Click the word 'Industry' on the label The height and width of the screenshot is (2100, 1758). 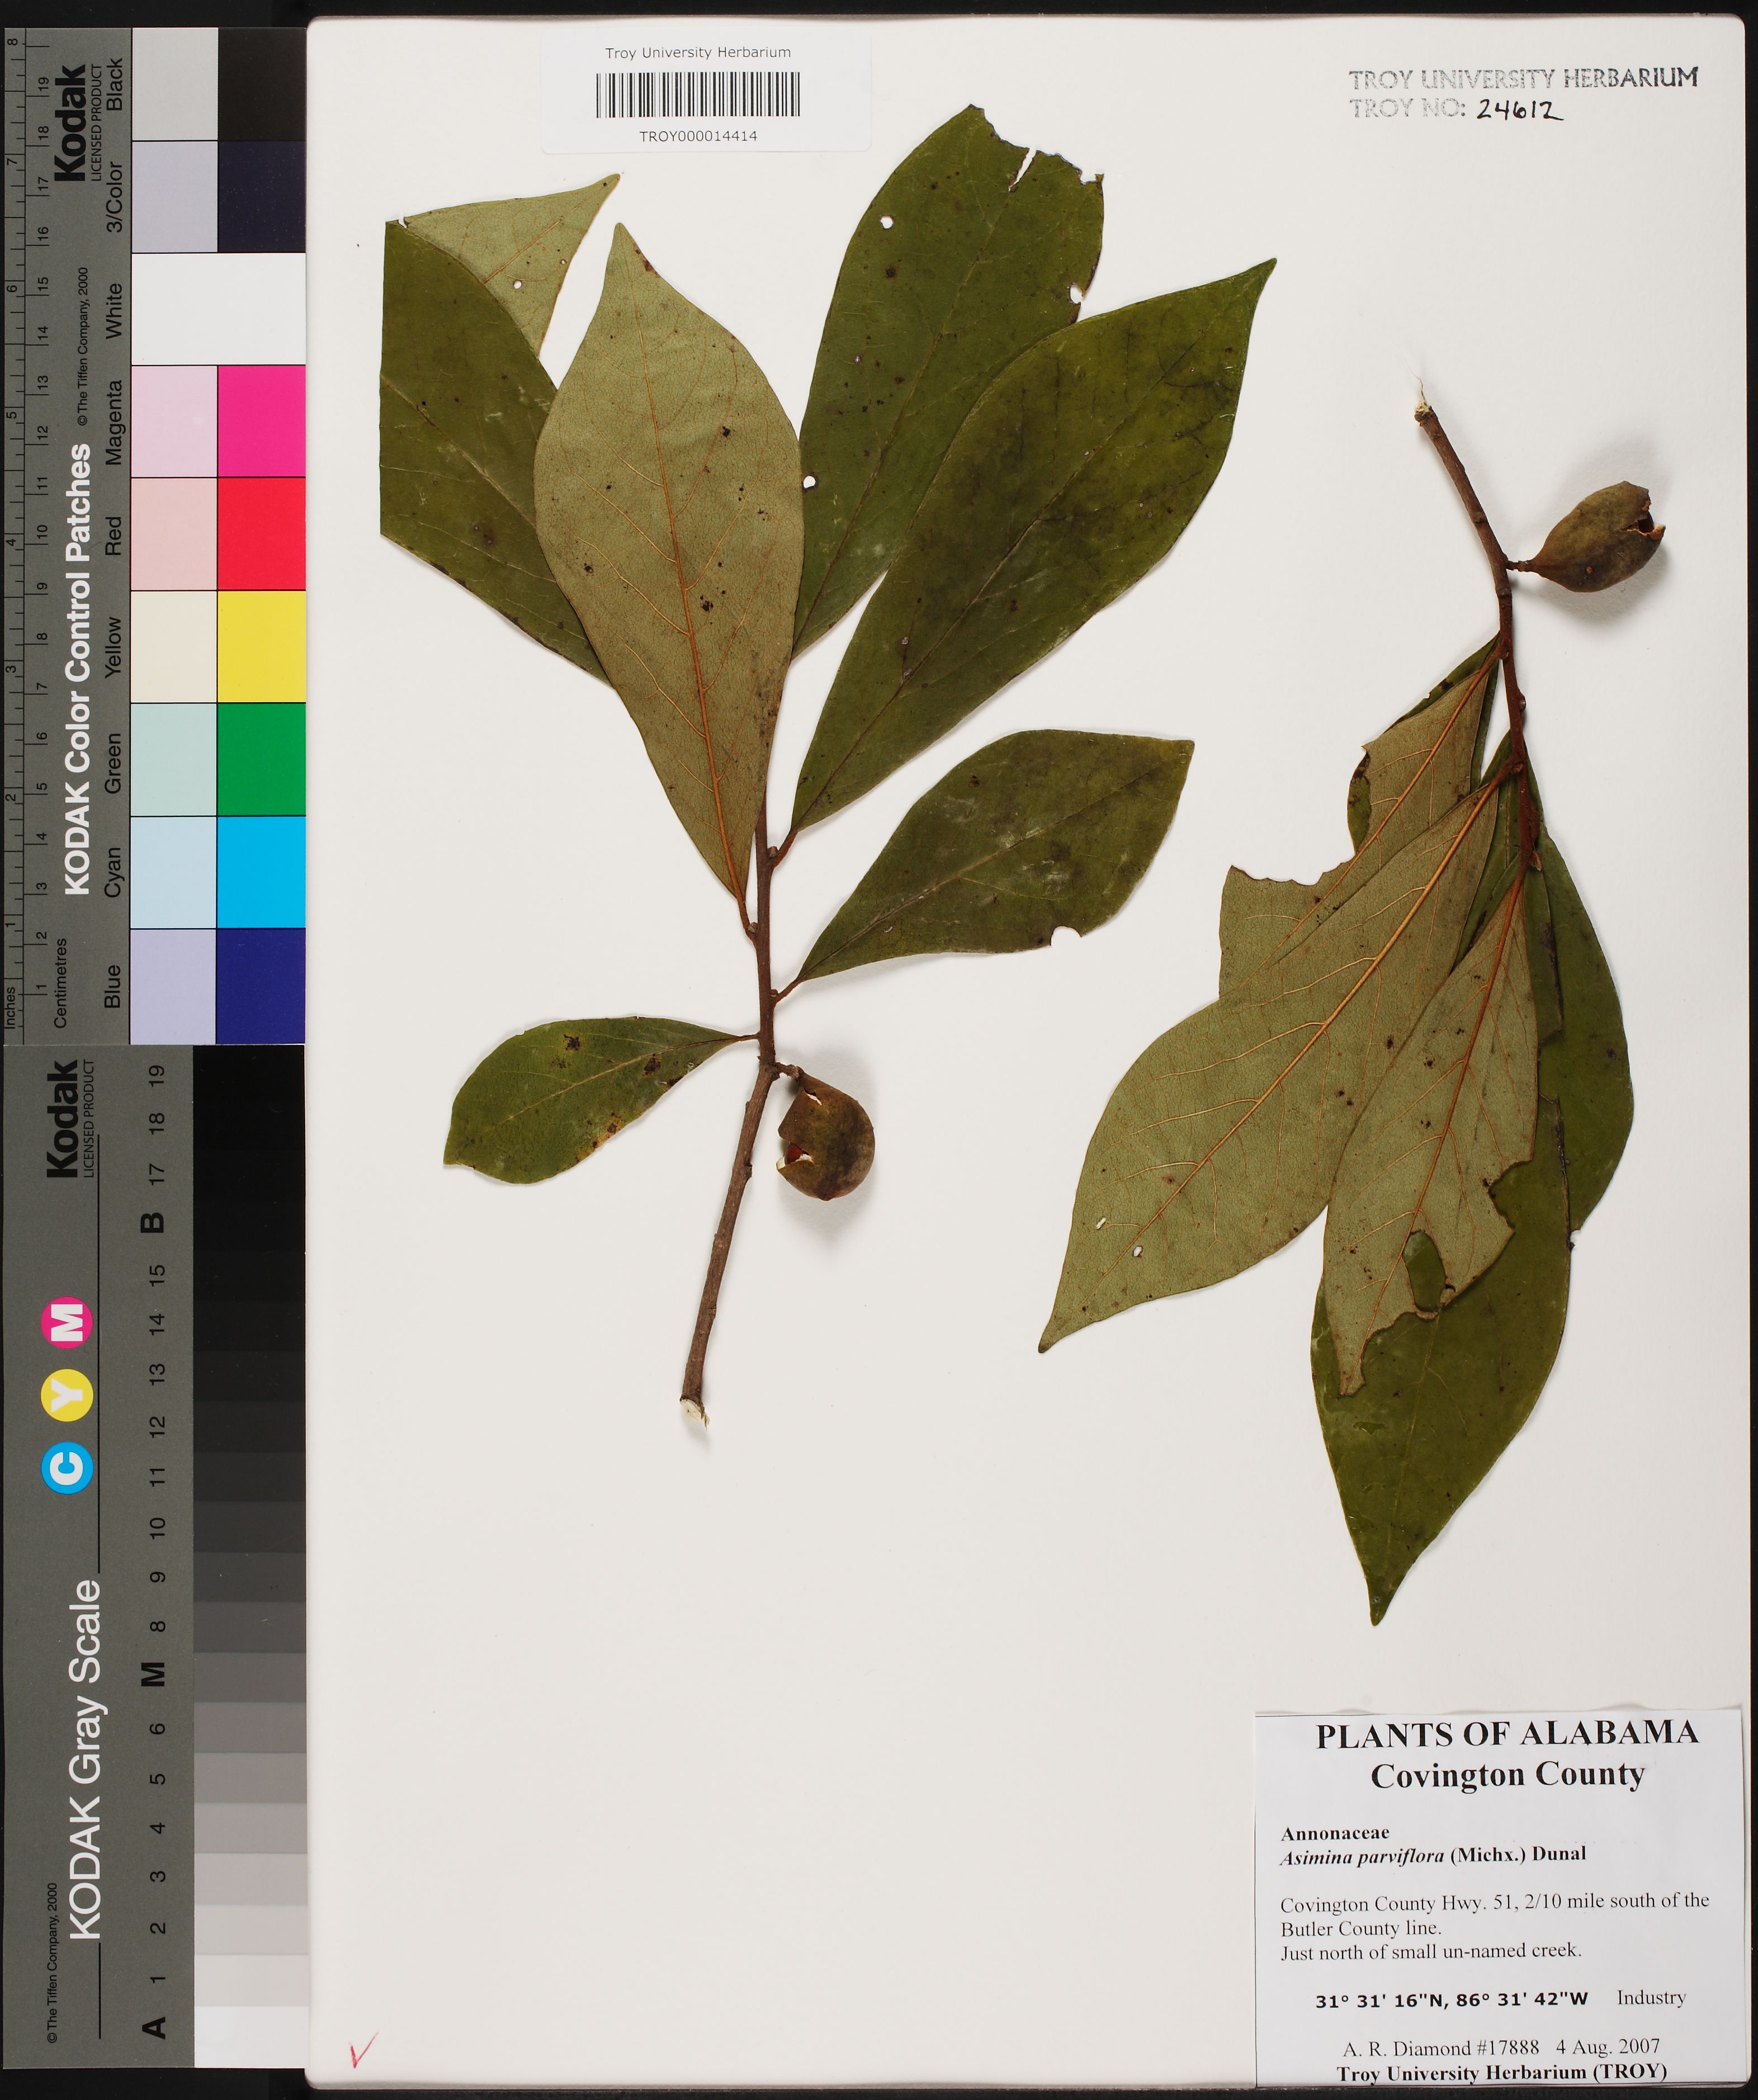click(1651, 1997)
